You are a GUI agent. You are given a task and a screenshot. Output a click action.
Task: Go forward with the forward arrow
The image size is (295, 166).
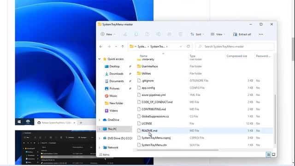[109, 47]
